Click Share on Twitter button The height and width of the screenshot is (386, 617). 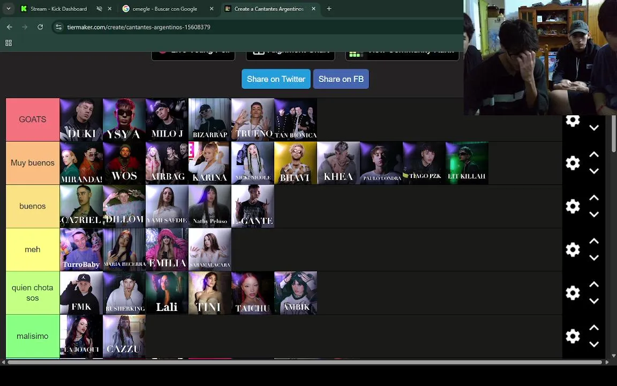[x=276, y=79]
